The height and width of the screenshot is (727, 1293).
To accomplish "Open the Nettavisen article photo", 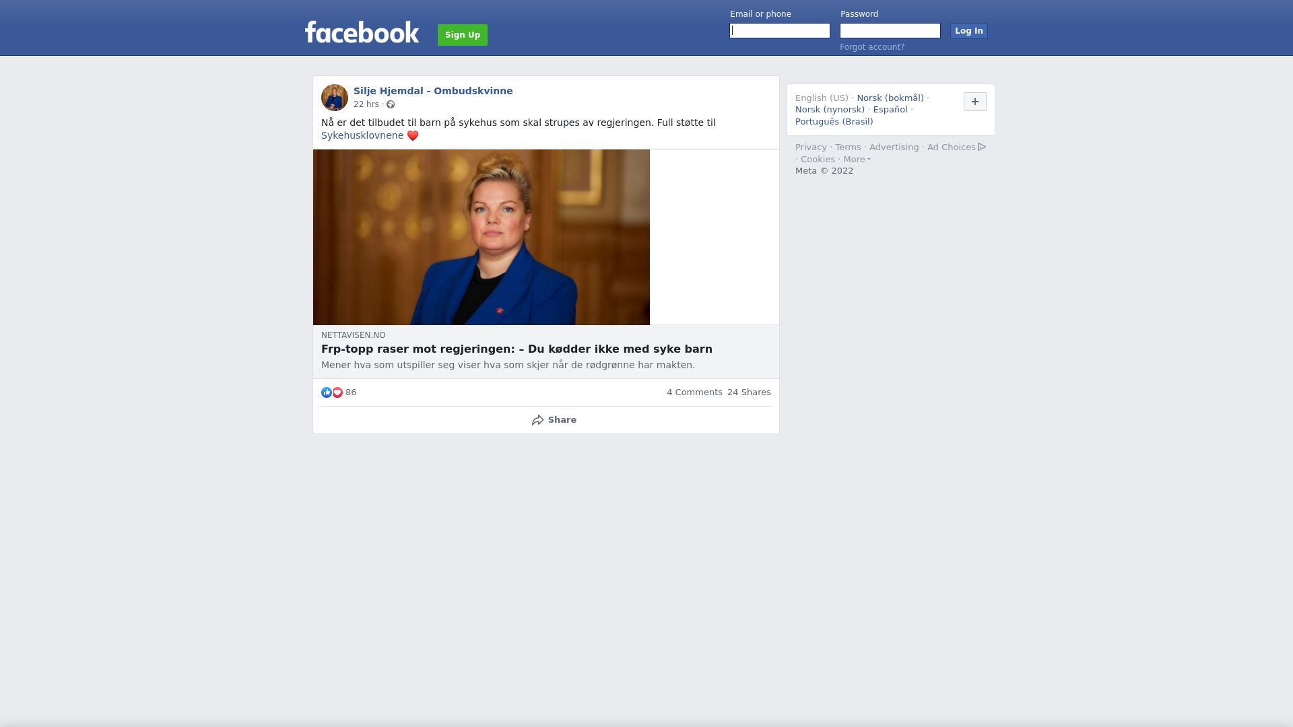I will 482,237.
